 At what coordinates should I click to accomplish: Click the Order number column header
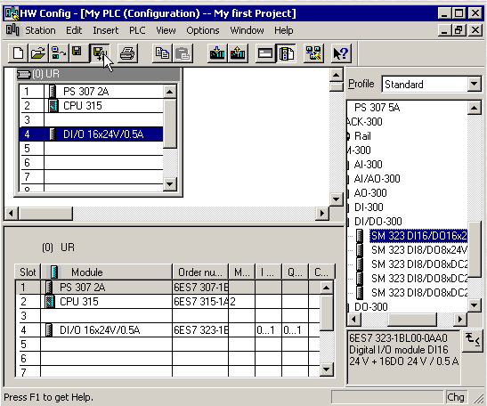click(x=200, y=272)
